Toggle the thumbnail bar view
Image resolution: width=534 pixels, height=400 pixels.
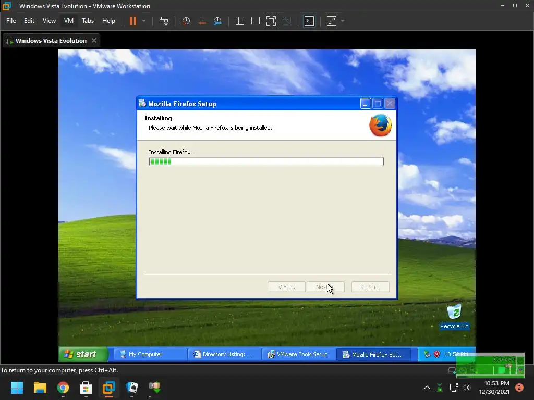256,21
